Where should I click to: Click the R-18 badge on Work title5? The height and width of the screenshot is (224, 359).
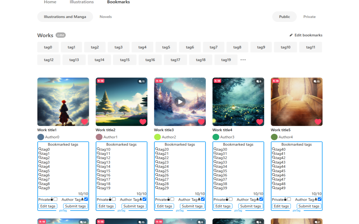point(276,81)
